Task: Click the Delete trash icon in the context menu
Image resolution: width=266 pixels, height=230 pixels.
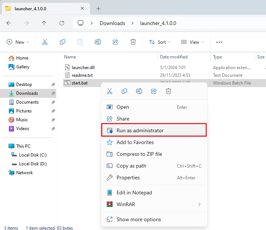Action: 168,91
